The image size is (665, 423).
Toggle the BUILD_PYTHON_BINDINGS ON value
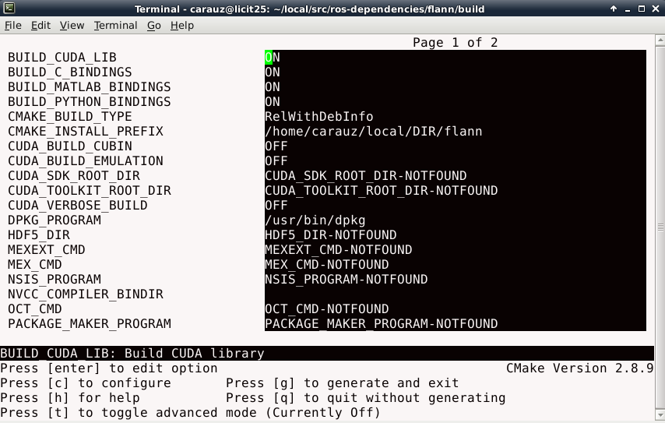coord(273,102)
